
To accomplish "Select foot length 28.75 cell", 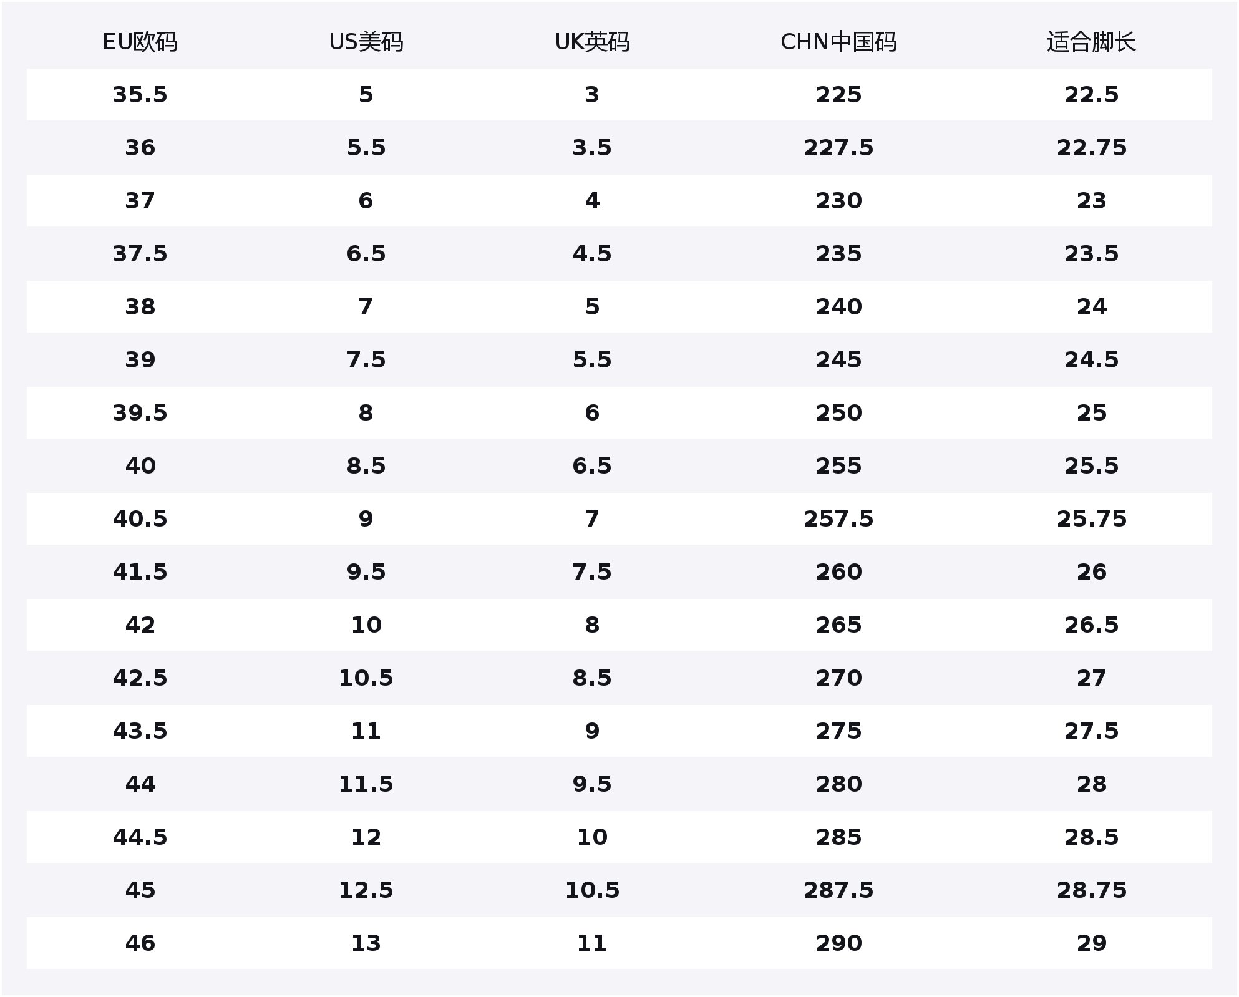I will click(1091, 890).
